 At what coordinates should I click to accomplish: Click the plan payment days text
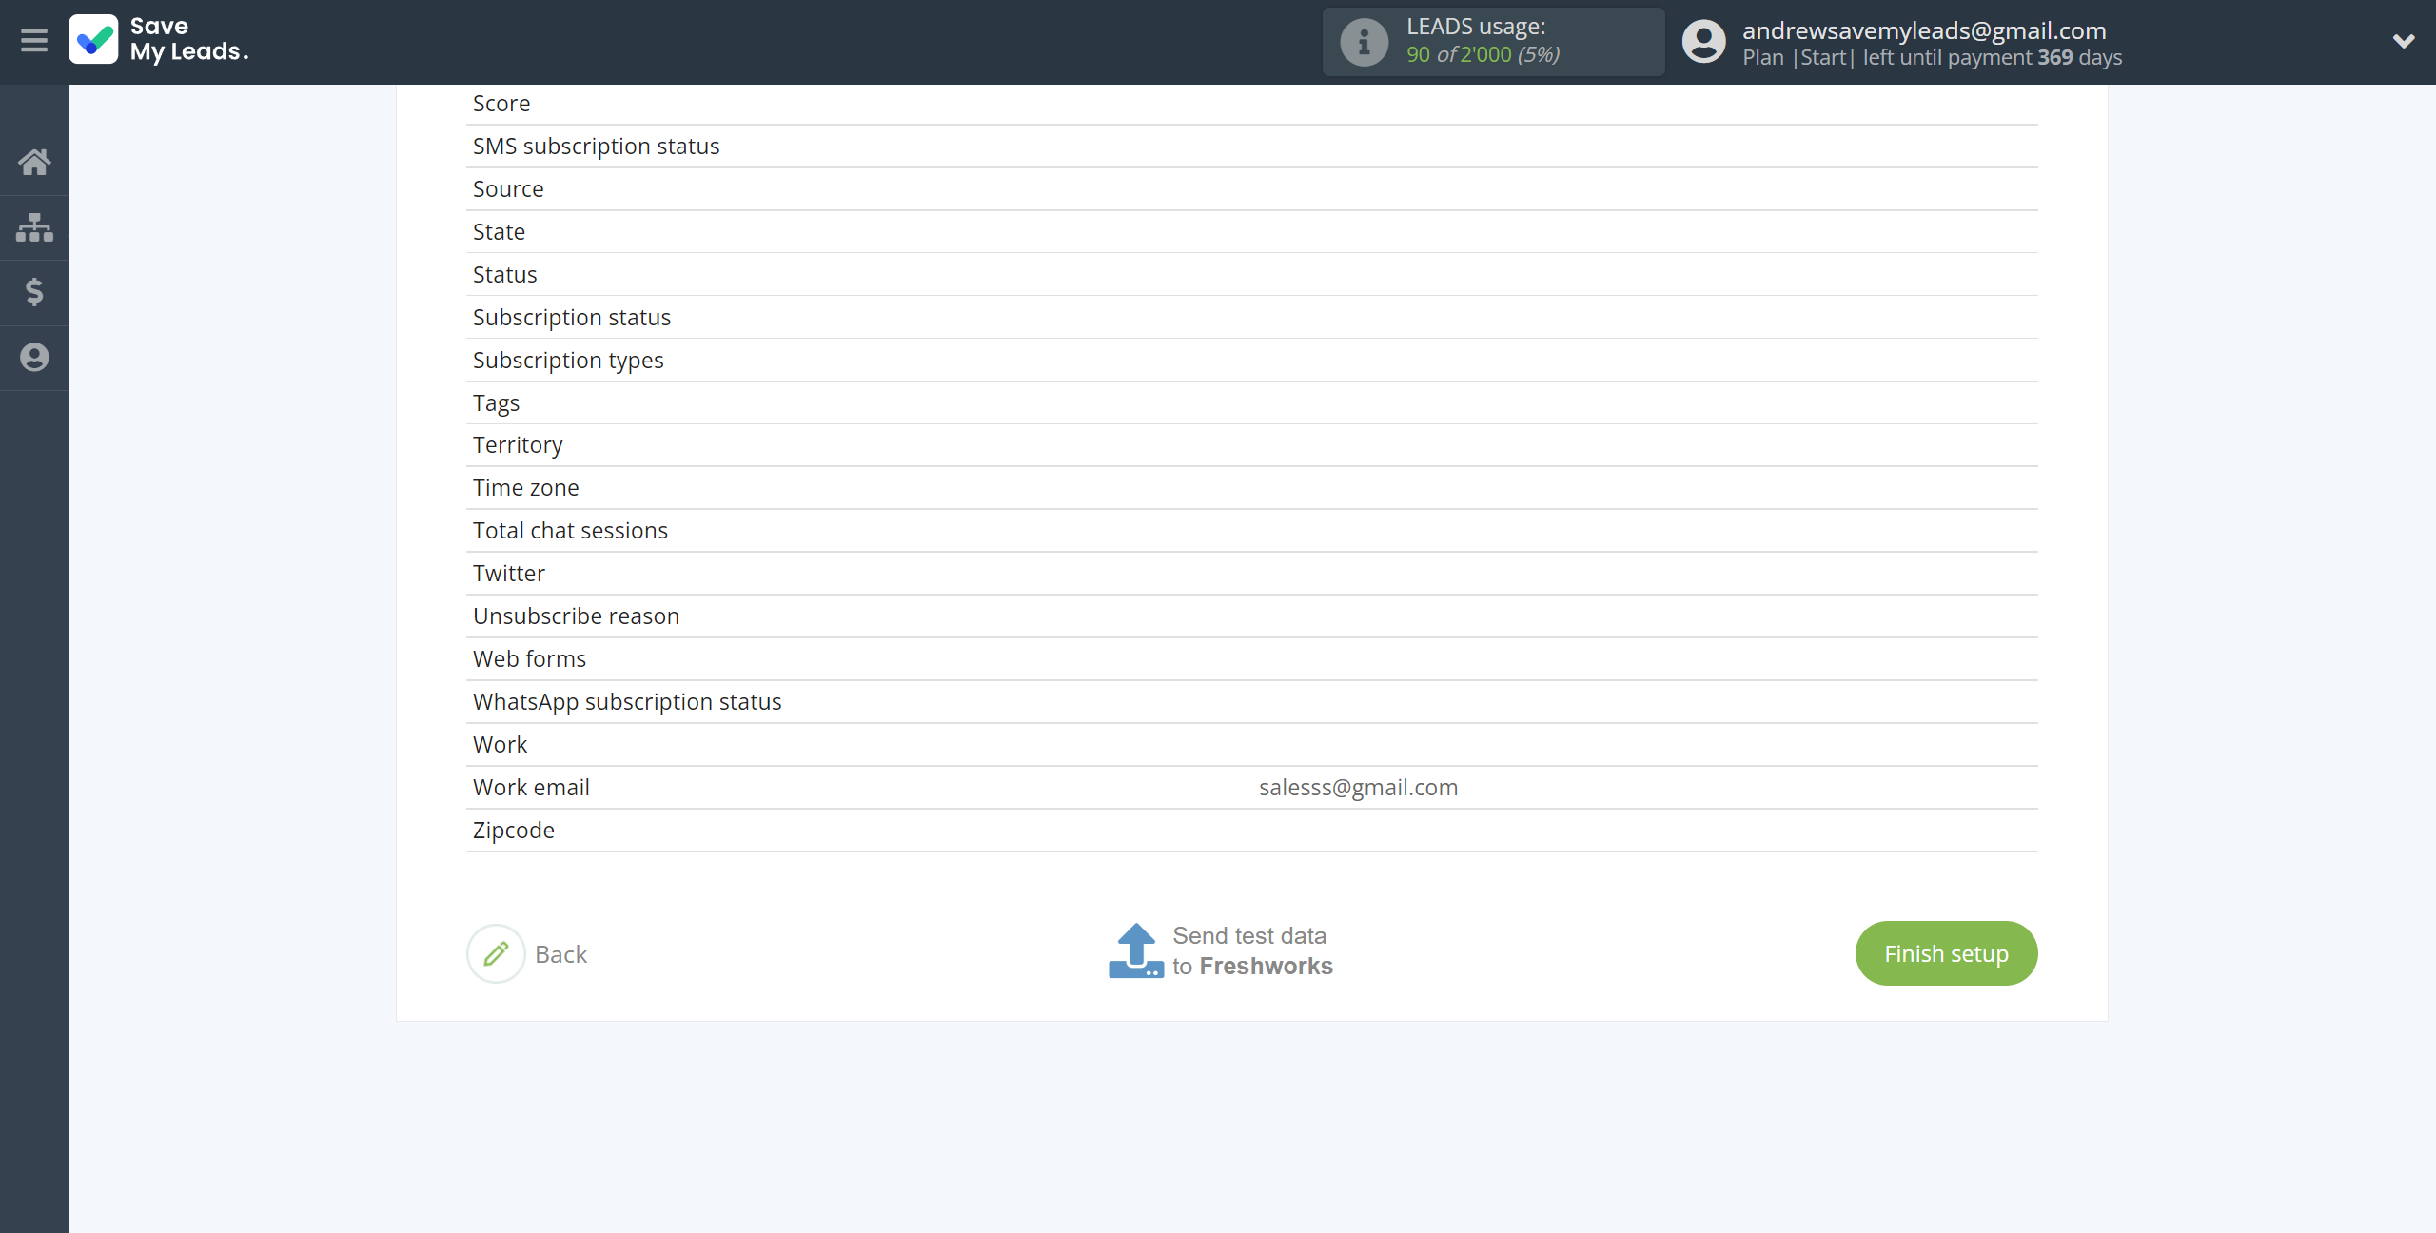(1932, 58)
